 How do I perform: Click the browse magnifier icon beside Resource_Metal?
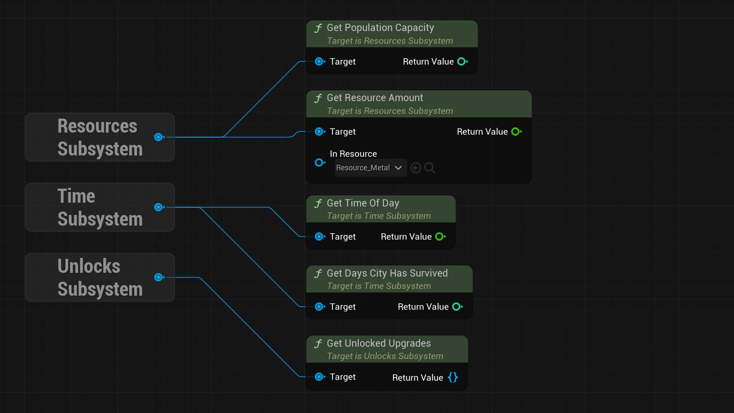click(x=430, y=168)
